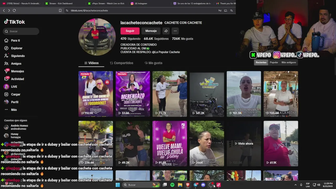Open the Vuelve Mami video with 91.8K views
The height and width of the screenshot is (189, 336).
(170, 144)
